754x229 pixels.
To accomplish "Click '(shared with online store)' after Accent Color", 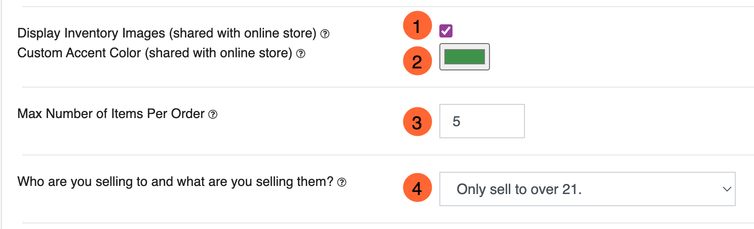I will (218, 53).
